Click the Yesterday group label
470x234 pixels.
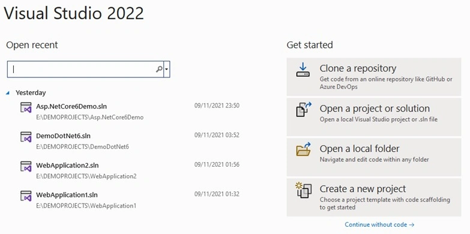(31, 93)
